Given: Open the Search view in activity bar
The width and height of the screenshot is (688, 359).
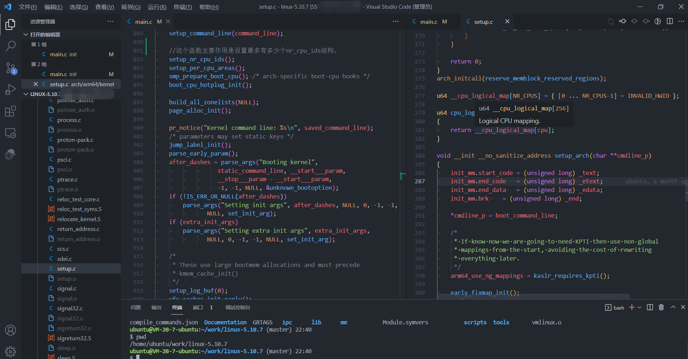Looking at the screenshot, I should pos(10,46).
